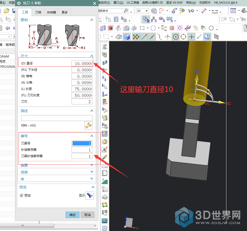This screenshot has width=247, height=231.
Task: Toggle midpoint snap
Action: (152, 37)
